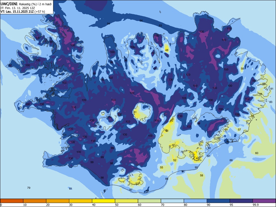This screenshot has height=207, width=276.
Task: Choose the purple above-99.9 legend swatch
Action: pyautogui.click(x=264, y=201)
